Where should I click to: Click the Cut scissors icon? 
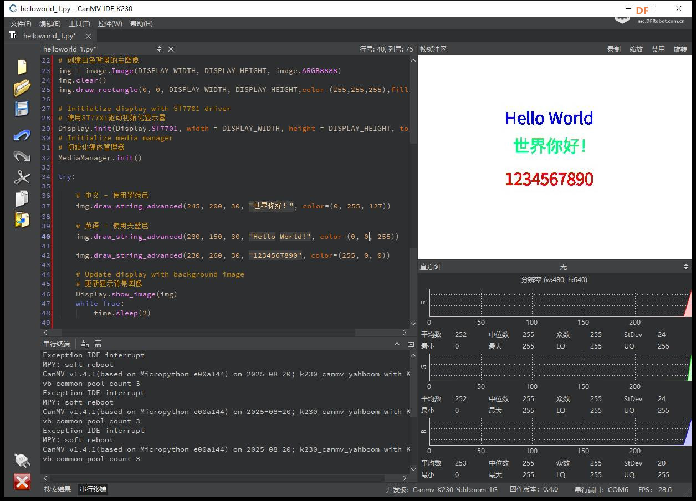pyautogui.click(x=22, y=177)
